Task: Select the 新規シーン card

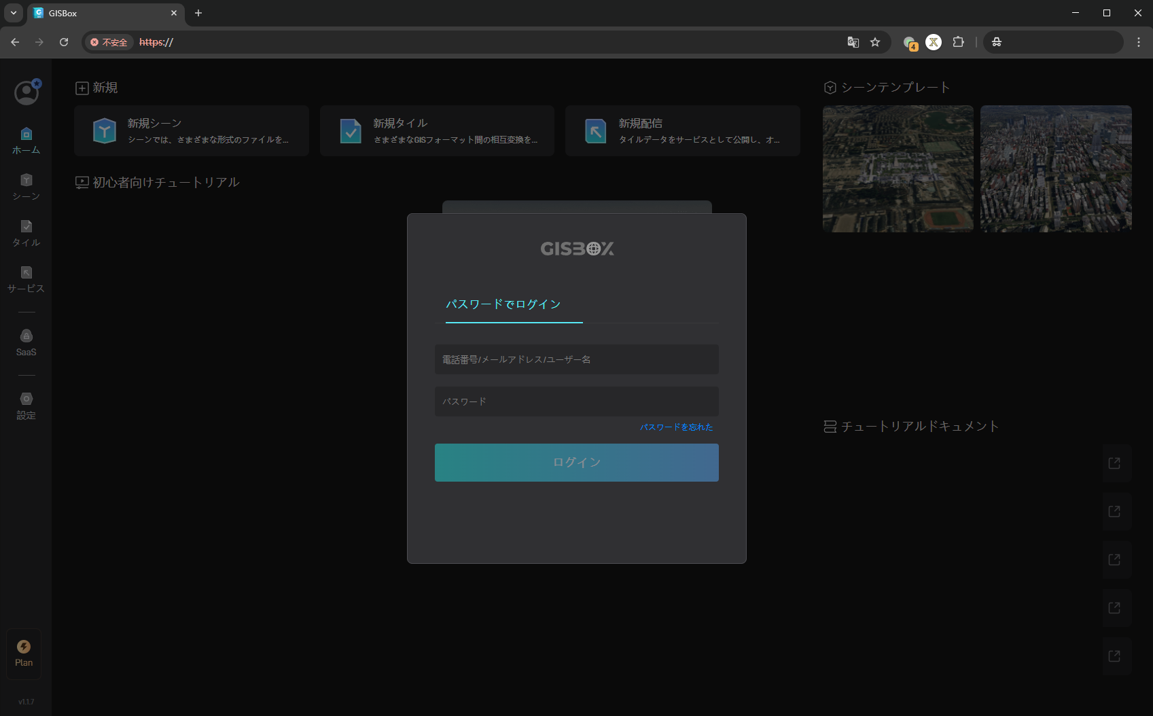Action: pyautogui.click(x=192, y=130)
